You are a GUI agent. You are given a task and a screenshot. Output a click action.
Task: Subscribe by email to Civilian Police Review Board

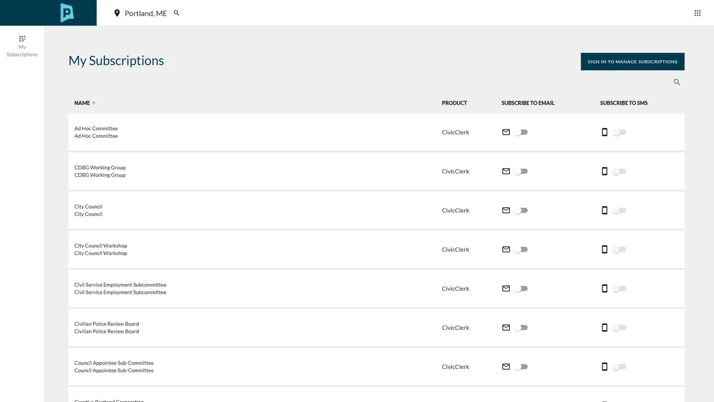point(521,328)
